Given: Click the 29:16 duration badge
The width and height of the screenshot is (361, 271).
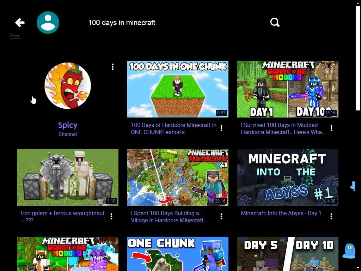Looking at the screenshot, I should point(220,201).
